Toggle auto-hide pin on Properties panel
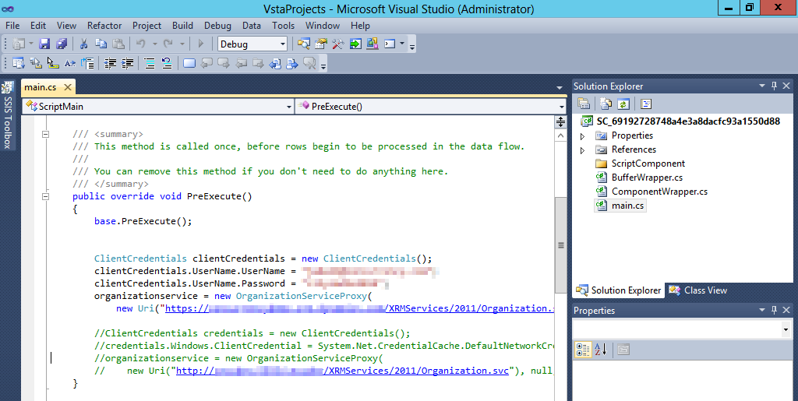This screenshot has height=401, width=798. click(774, 310)
